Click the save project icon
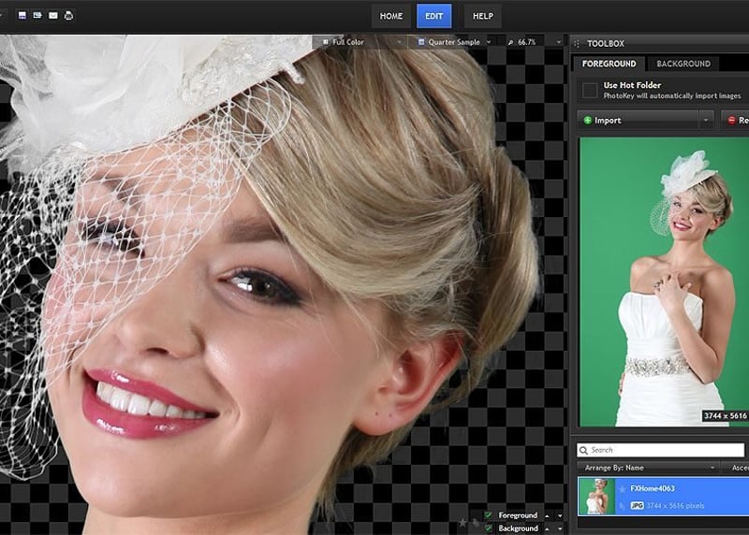Viewport: 749px width, 535px height. pyautogui.click(x=22, y=16)
